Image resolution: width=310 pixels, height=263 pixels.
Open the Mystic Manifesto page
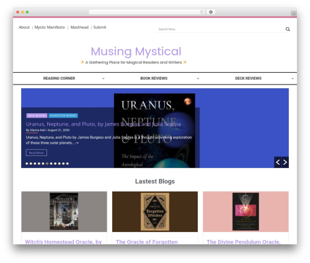tap(50, 27)
